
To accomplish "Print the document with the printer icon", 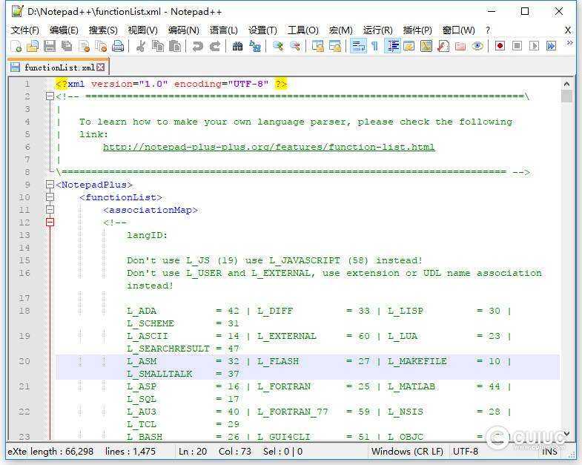I will (x=118, y=46).
